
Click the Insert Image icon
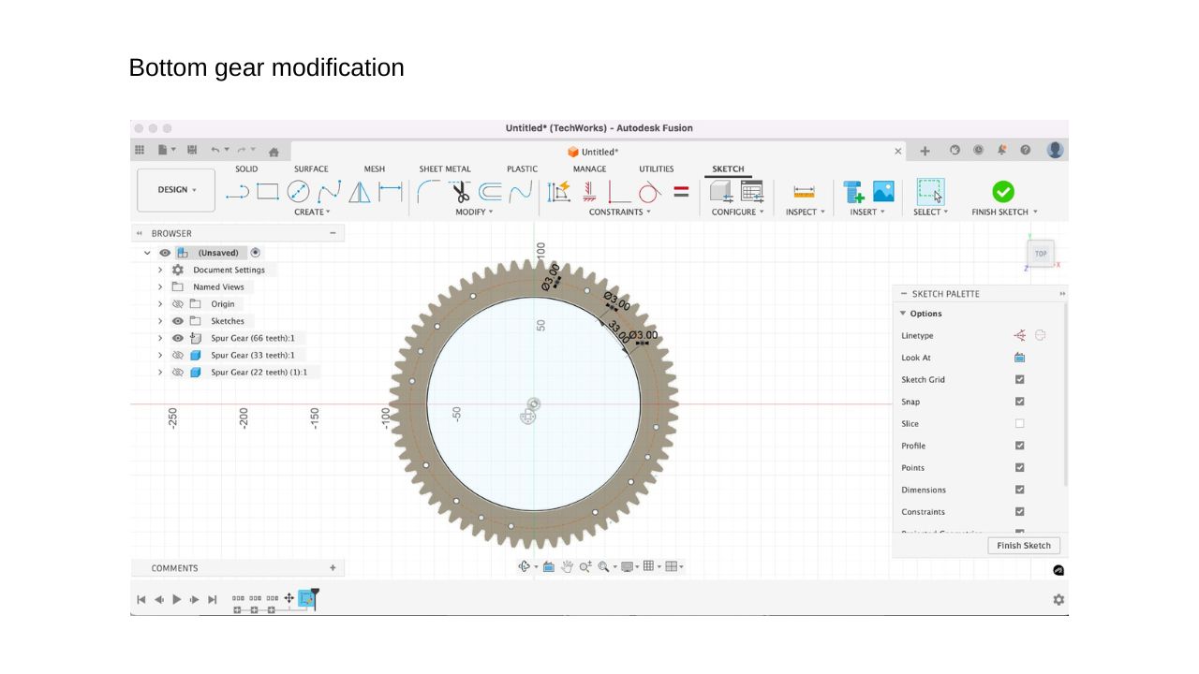point(883,192)
